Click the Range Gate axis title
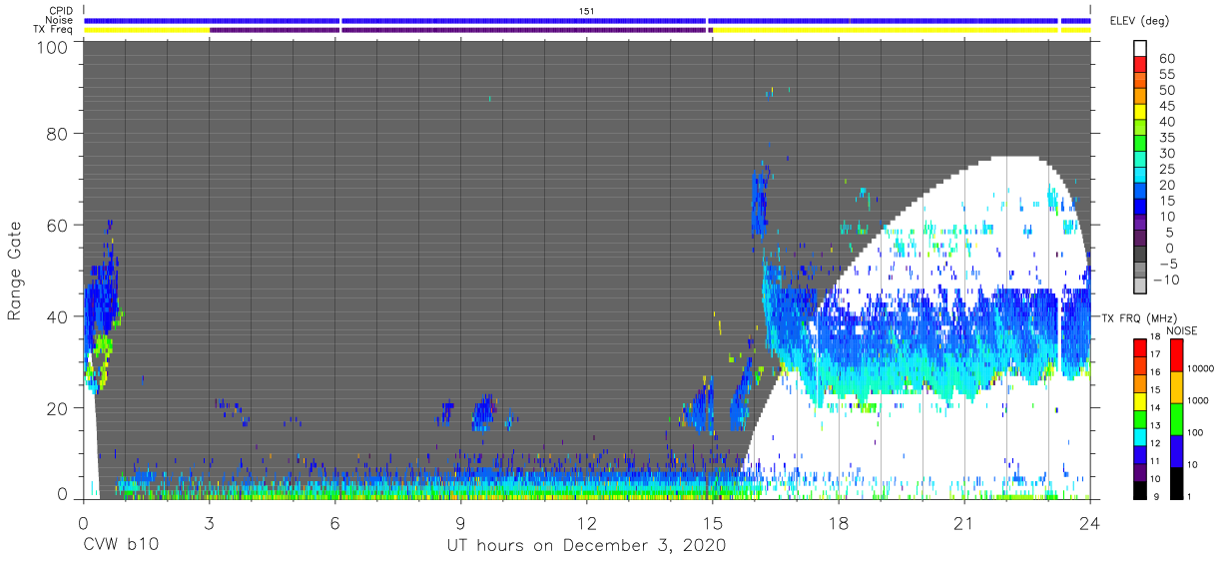Image resolution: width=1226 pixels, height=566 pixels. 15,270
